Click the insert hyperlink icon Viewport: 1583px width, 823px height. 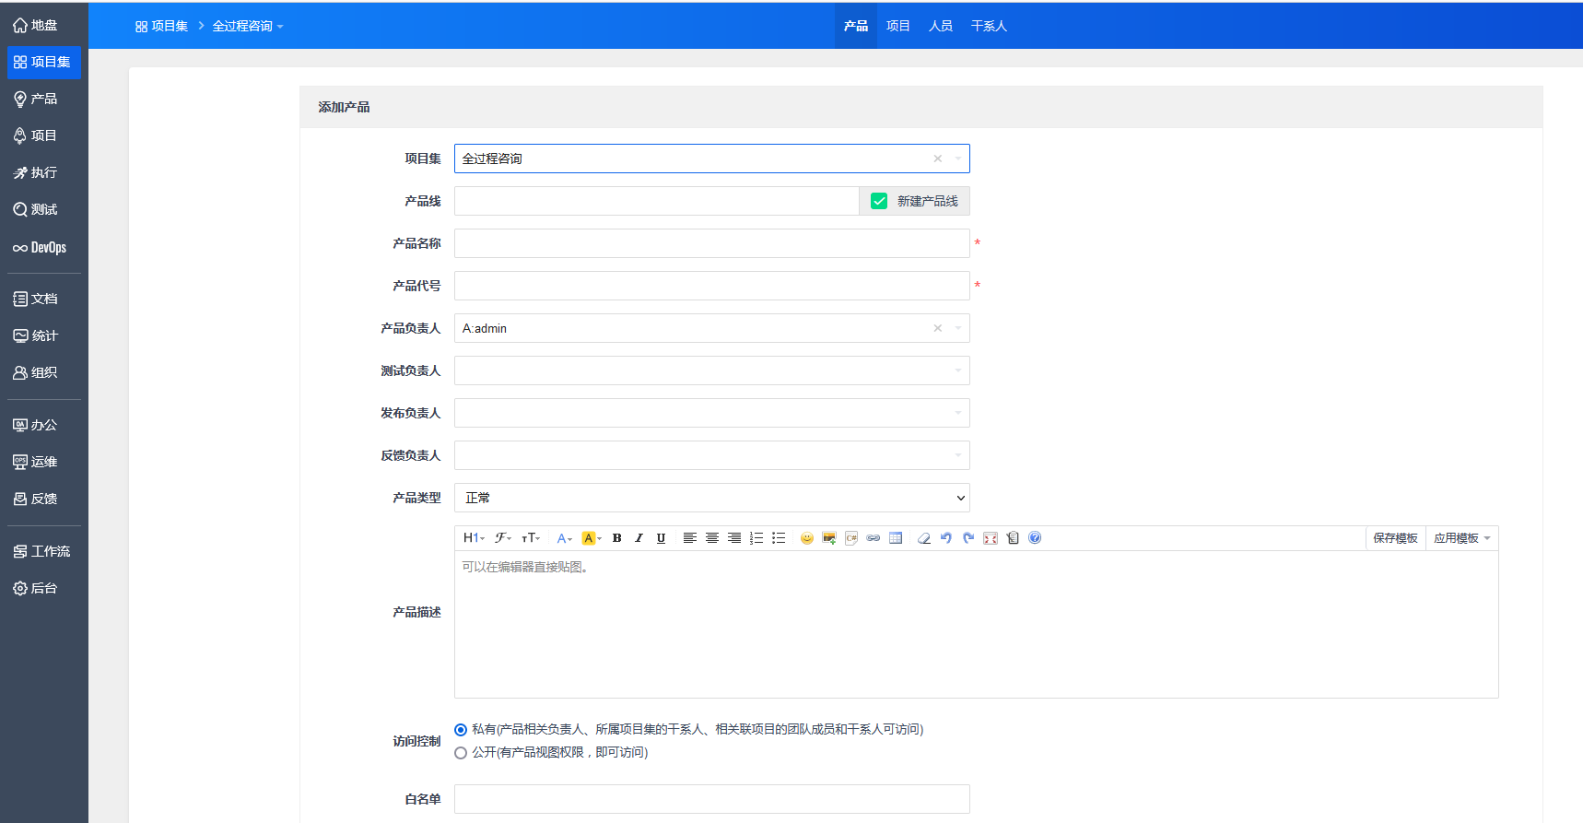tap(874, 538)
